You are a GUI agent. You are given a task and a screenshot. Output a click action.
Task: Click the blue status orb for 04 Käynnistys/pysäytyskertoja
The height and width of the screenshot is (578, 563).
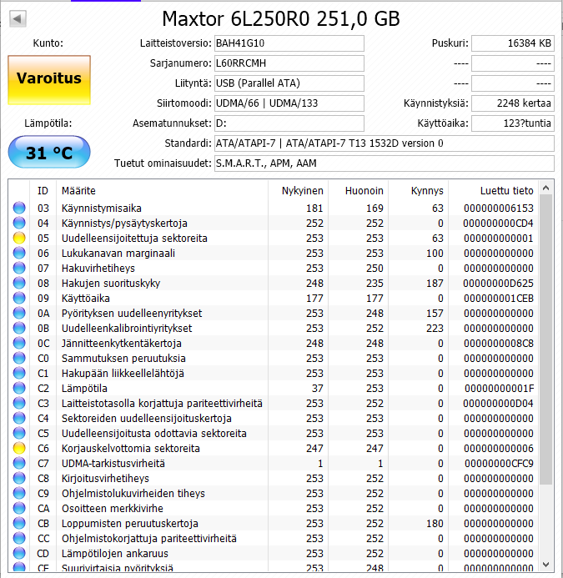[x=19, y=223]
